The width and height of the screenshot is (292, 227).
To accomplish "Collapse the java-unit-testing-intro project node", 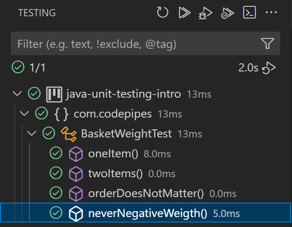I will tap(17, 93).
